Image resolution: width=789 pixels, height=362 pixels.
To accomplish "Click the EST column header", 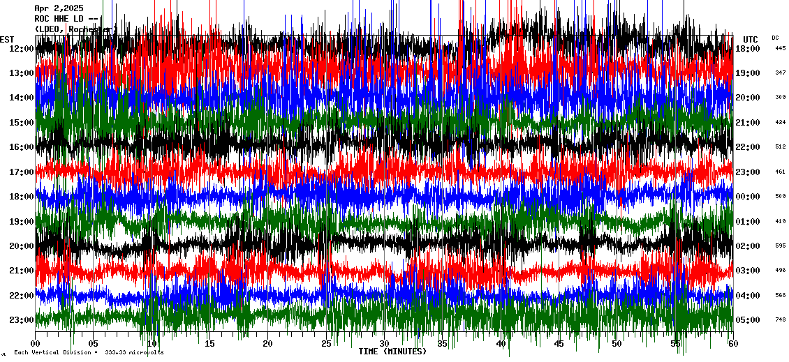I will 7,39.
